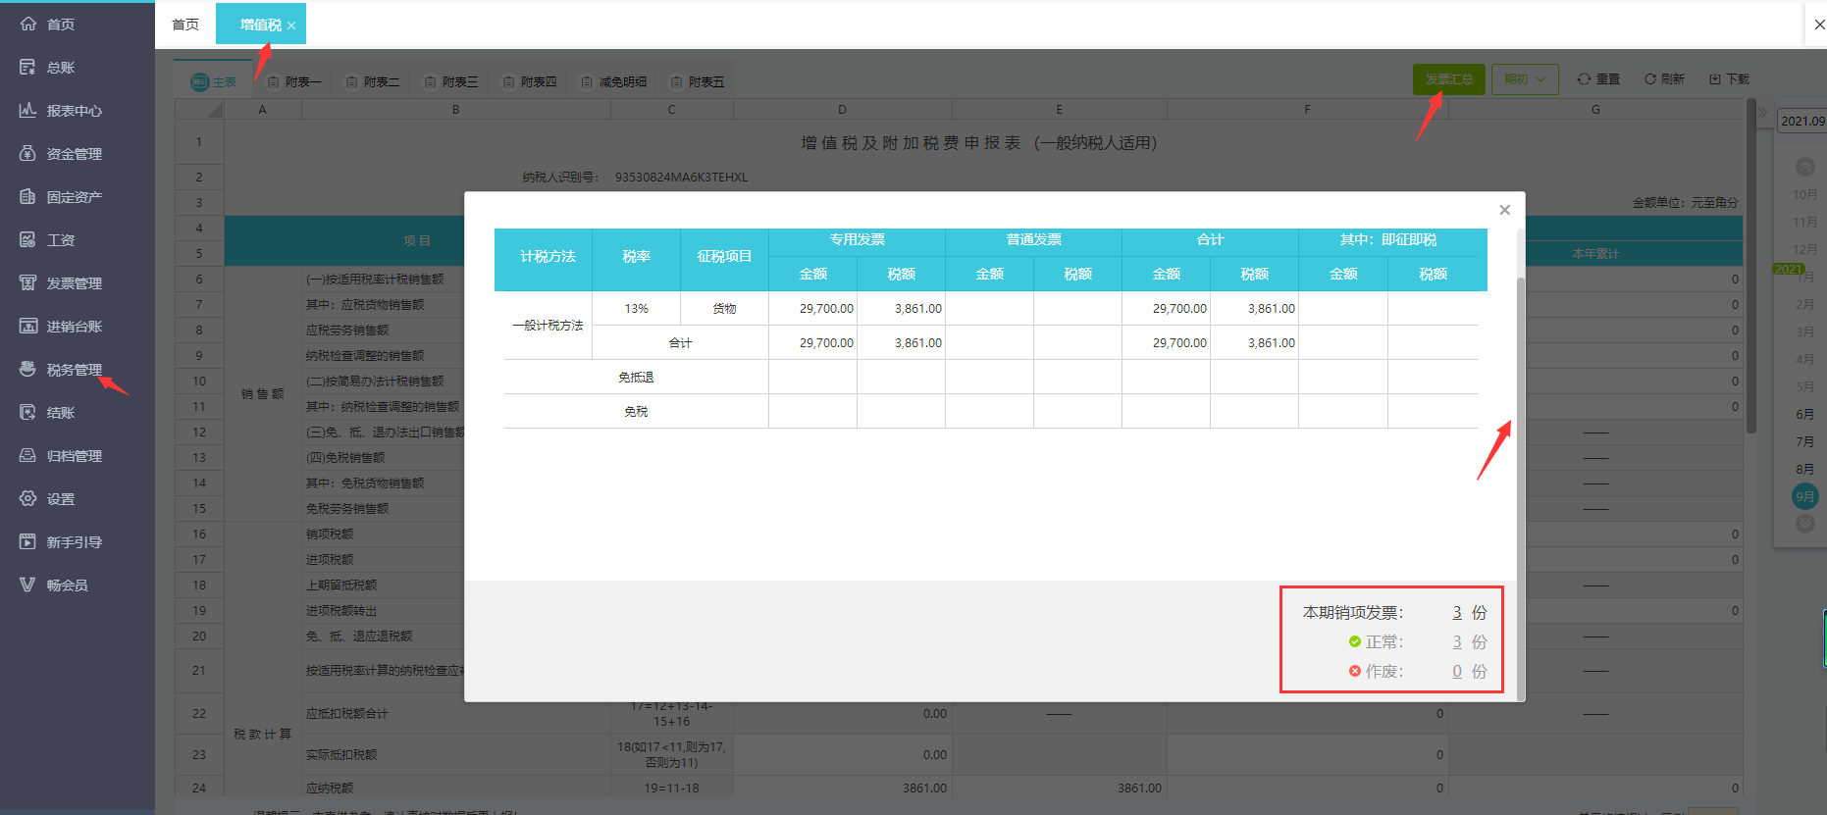
Task: Click 13% tax rate cell
Action: (637, 309)
